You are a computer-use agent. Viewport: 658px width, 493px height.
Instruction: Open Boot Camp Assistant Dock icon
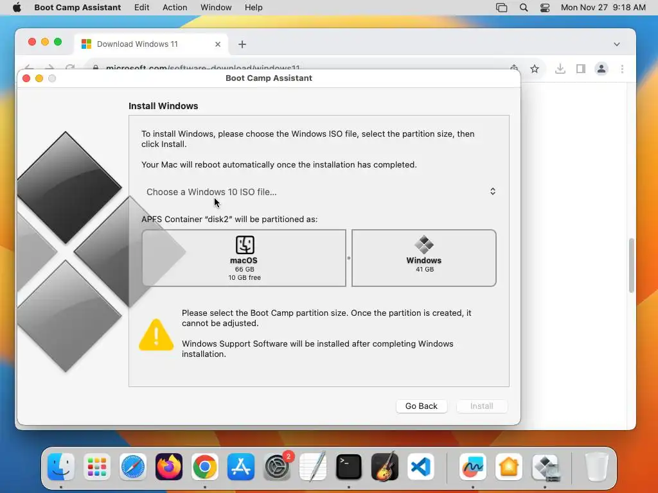(x=545, y=467)
